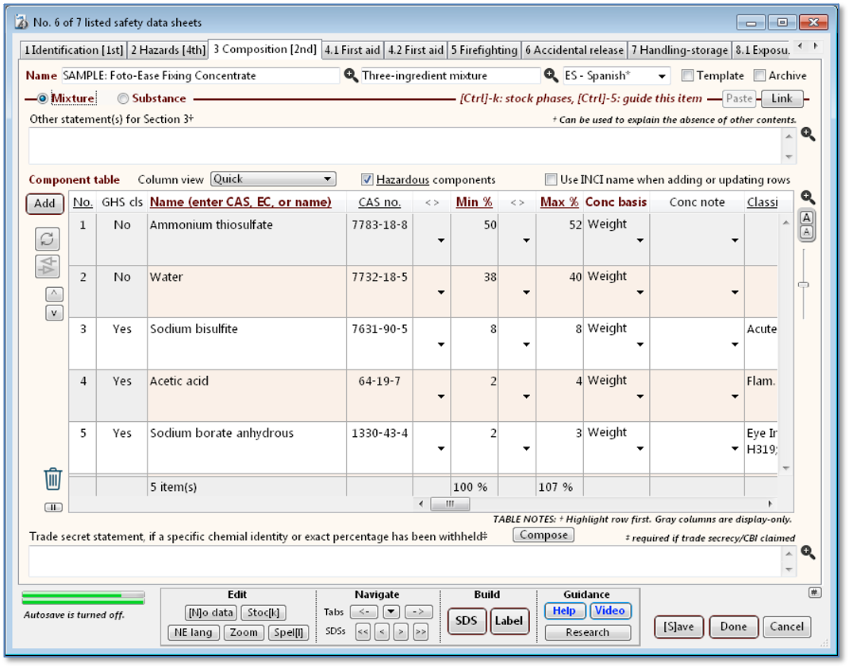Image resolution: width=849 pixels, height=667 pixels.
Task: Click the trade secret statement text box
Action: 406,562
